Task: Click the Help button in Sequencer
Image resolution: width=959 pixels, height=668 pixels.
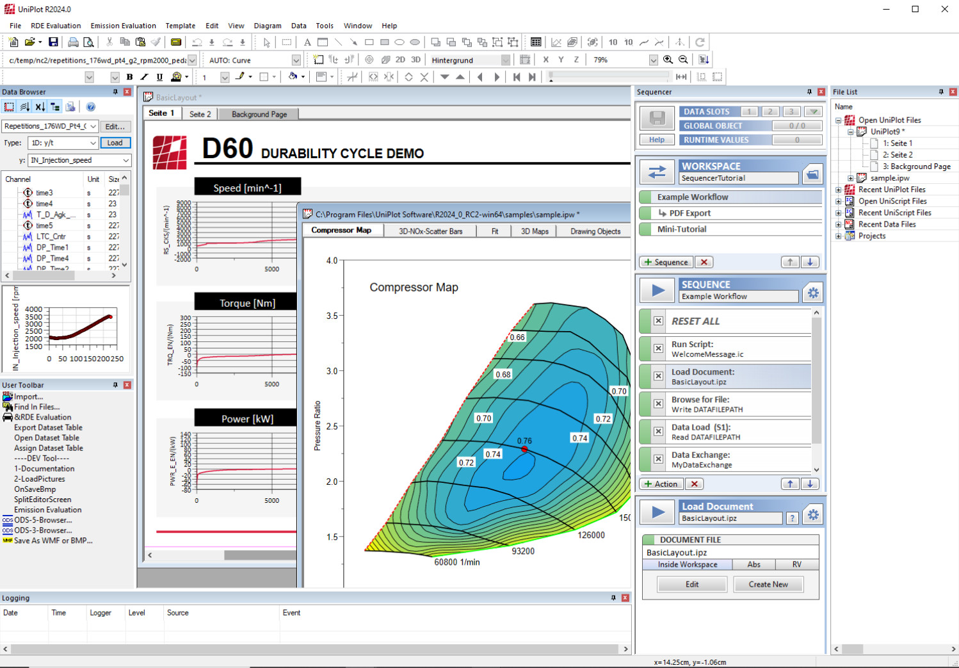Action: (657, 140)
